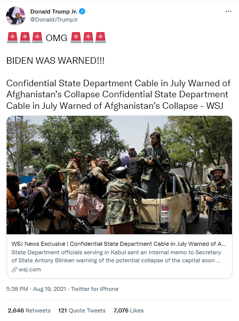Image resolution: width=239 pixels, height=321 pixels.
Task: Click the wsj.com domain link
Action: (x=29, y=269)
